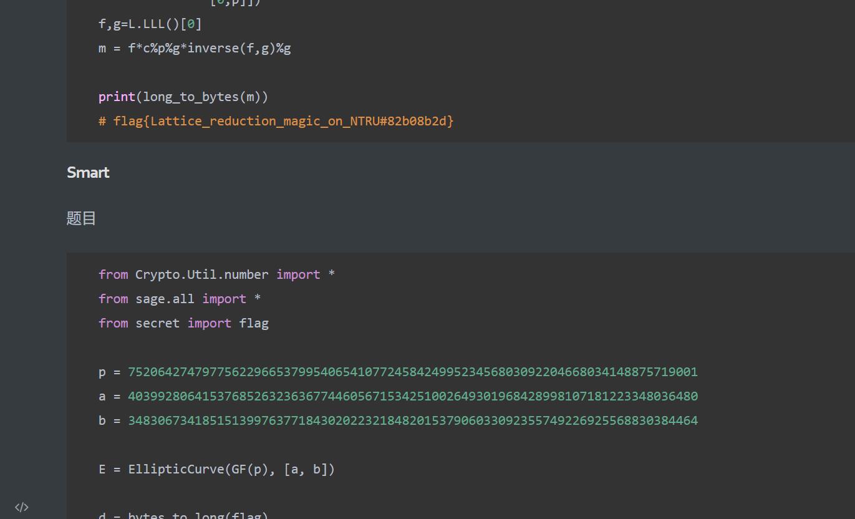Toggle source code mode icon
This screenshot has height=519, width=855.
(x=22, y=507)
